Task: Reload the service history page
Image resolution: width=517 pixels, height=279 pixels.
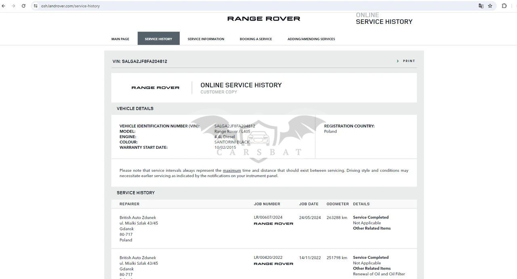Action: [x=23, y=6]
